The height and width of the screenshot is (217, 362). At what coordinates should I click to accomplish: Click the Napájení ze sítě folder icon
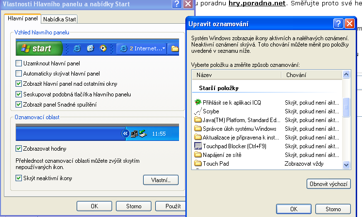pos(198,155)
